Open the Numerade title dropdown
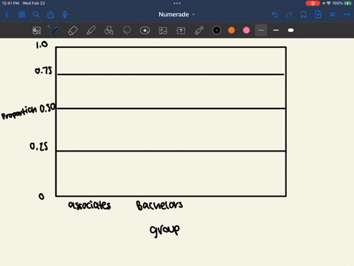 [x=176, y=15]
